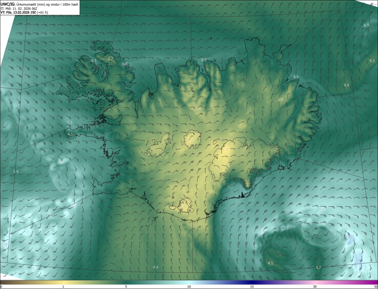
Task: Click the 2.2 value label on the map
Action: point(198,109)
